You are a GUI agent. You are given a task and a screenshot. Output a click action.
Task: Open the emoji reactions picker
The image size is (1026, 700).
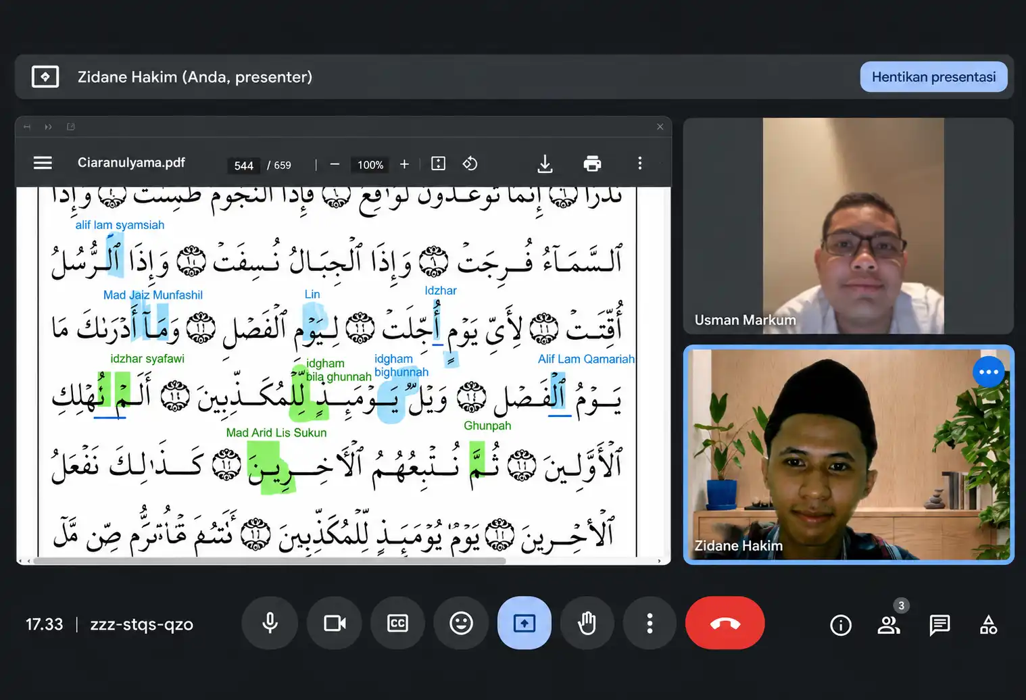point(461,623)
